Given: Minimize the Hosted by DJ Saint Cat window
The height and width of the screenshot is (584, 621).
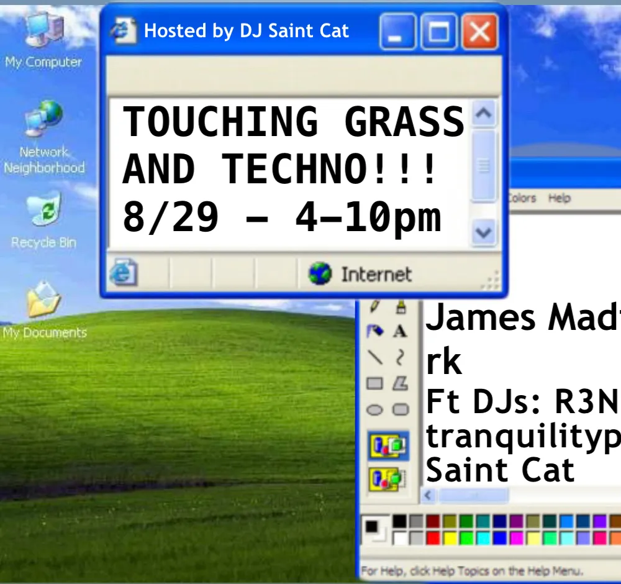Looking at the screenshot, I should click(x=397, y=32).
